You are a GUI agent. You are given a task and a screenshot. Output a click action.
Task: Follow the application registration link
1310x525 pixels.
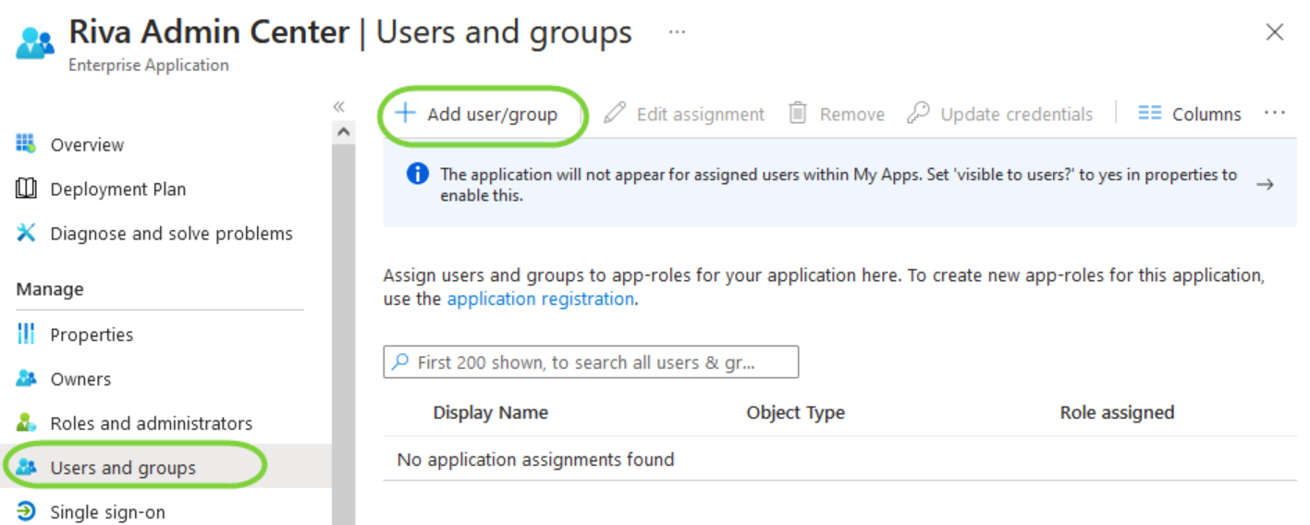pos(541,299)
